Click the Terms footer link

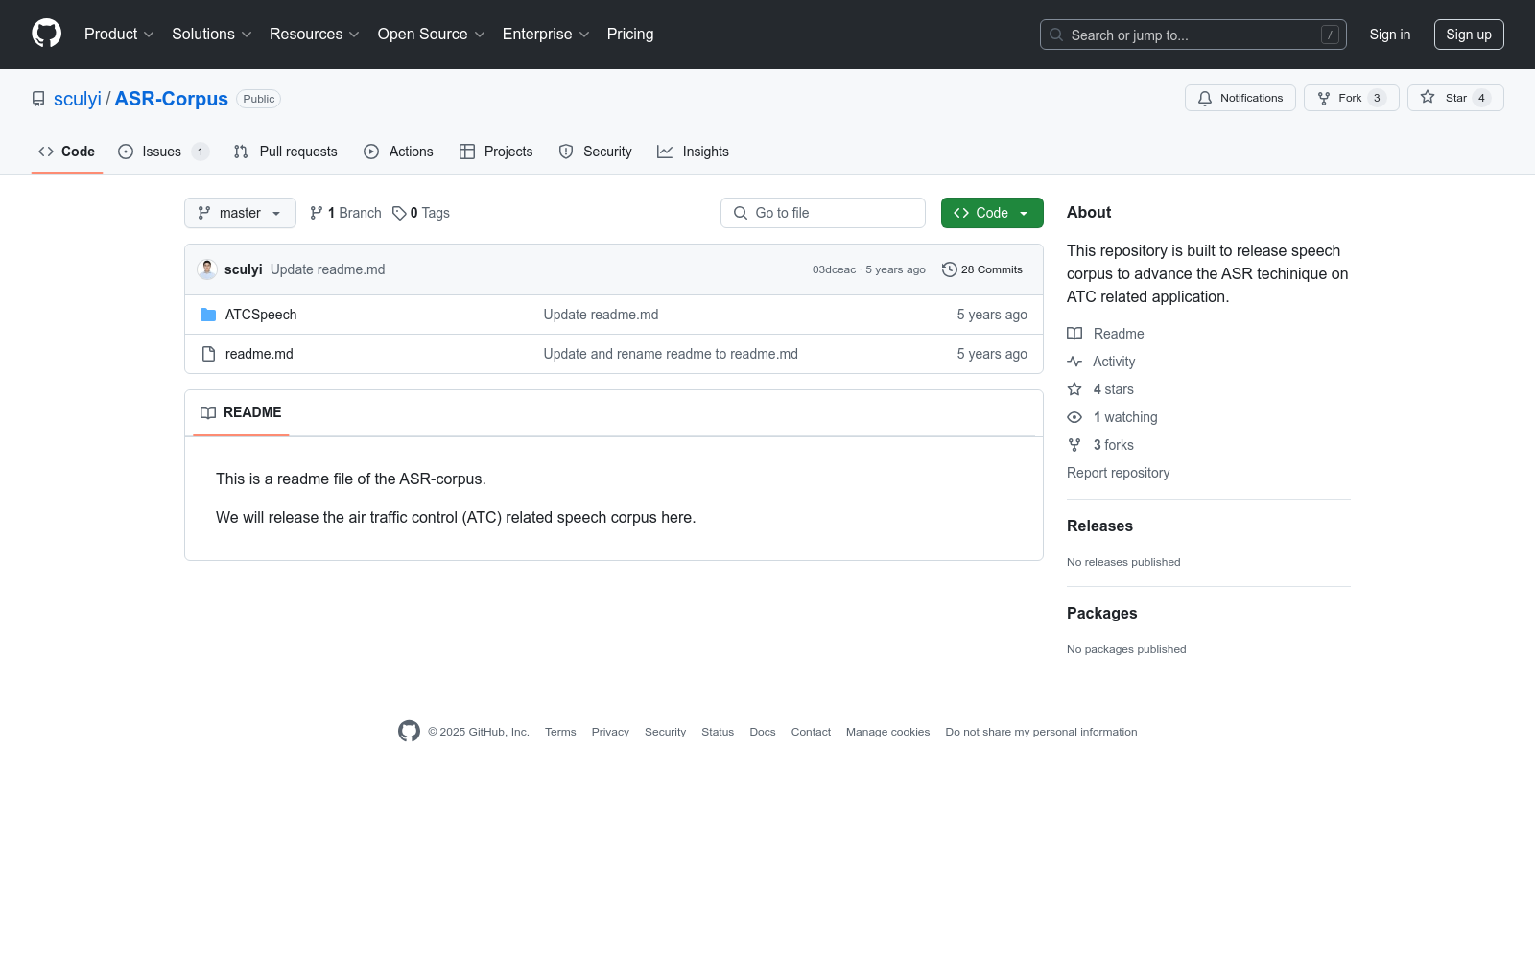coord(560,732)
